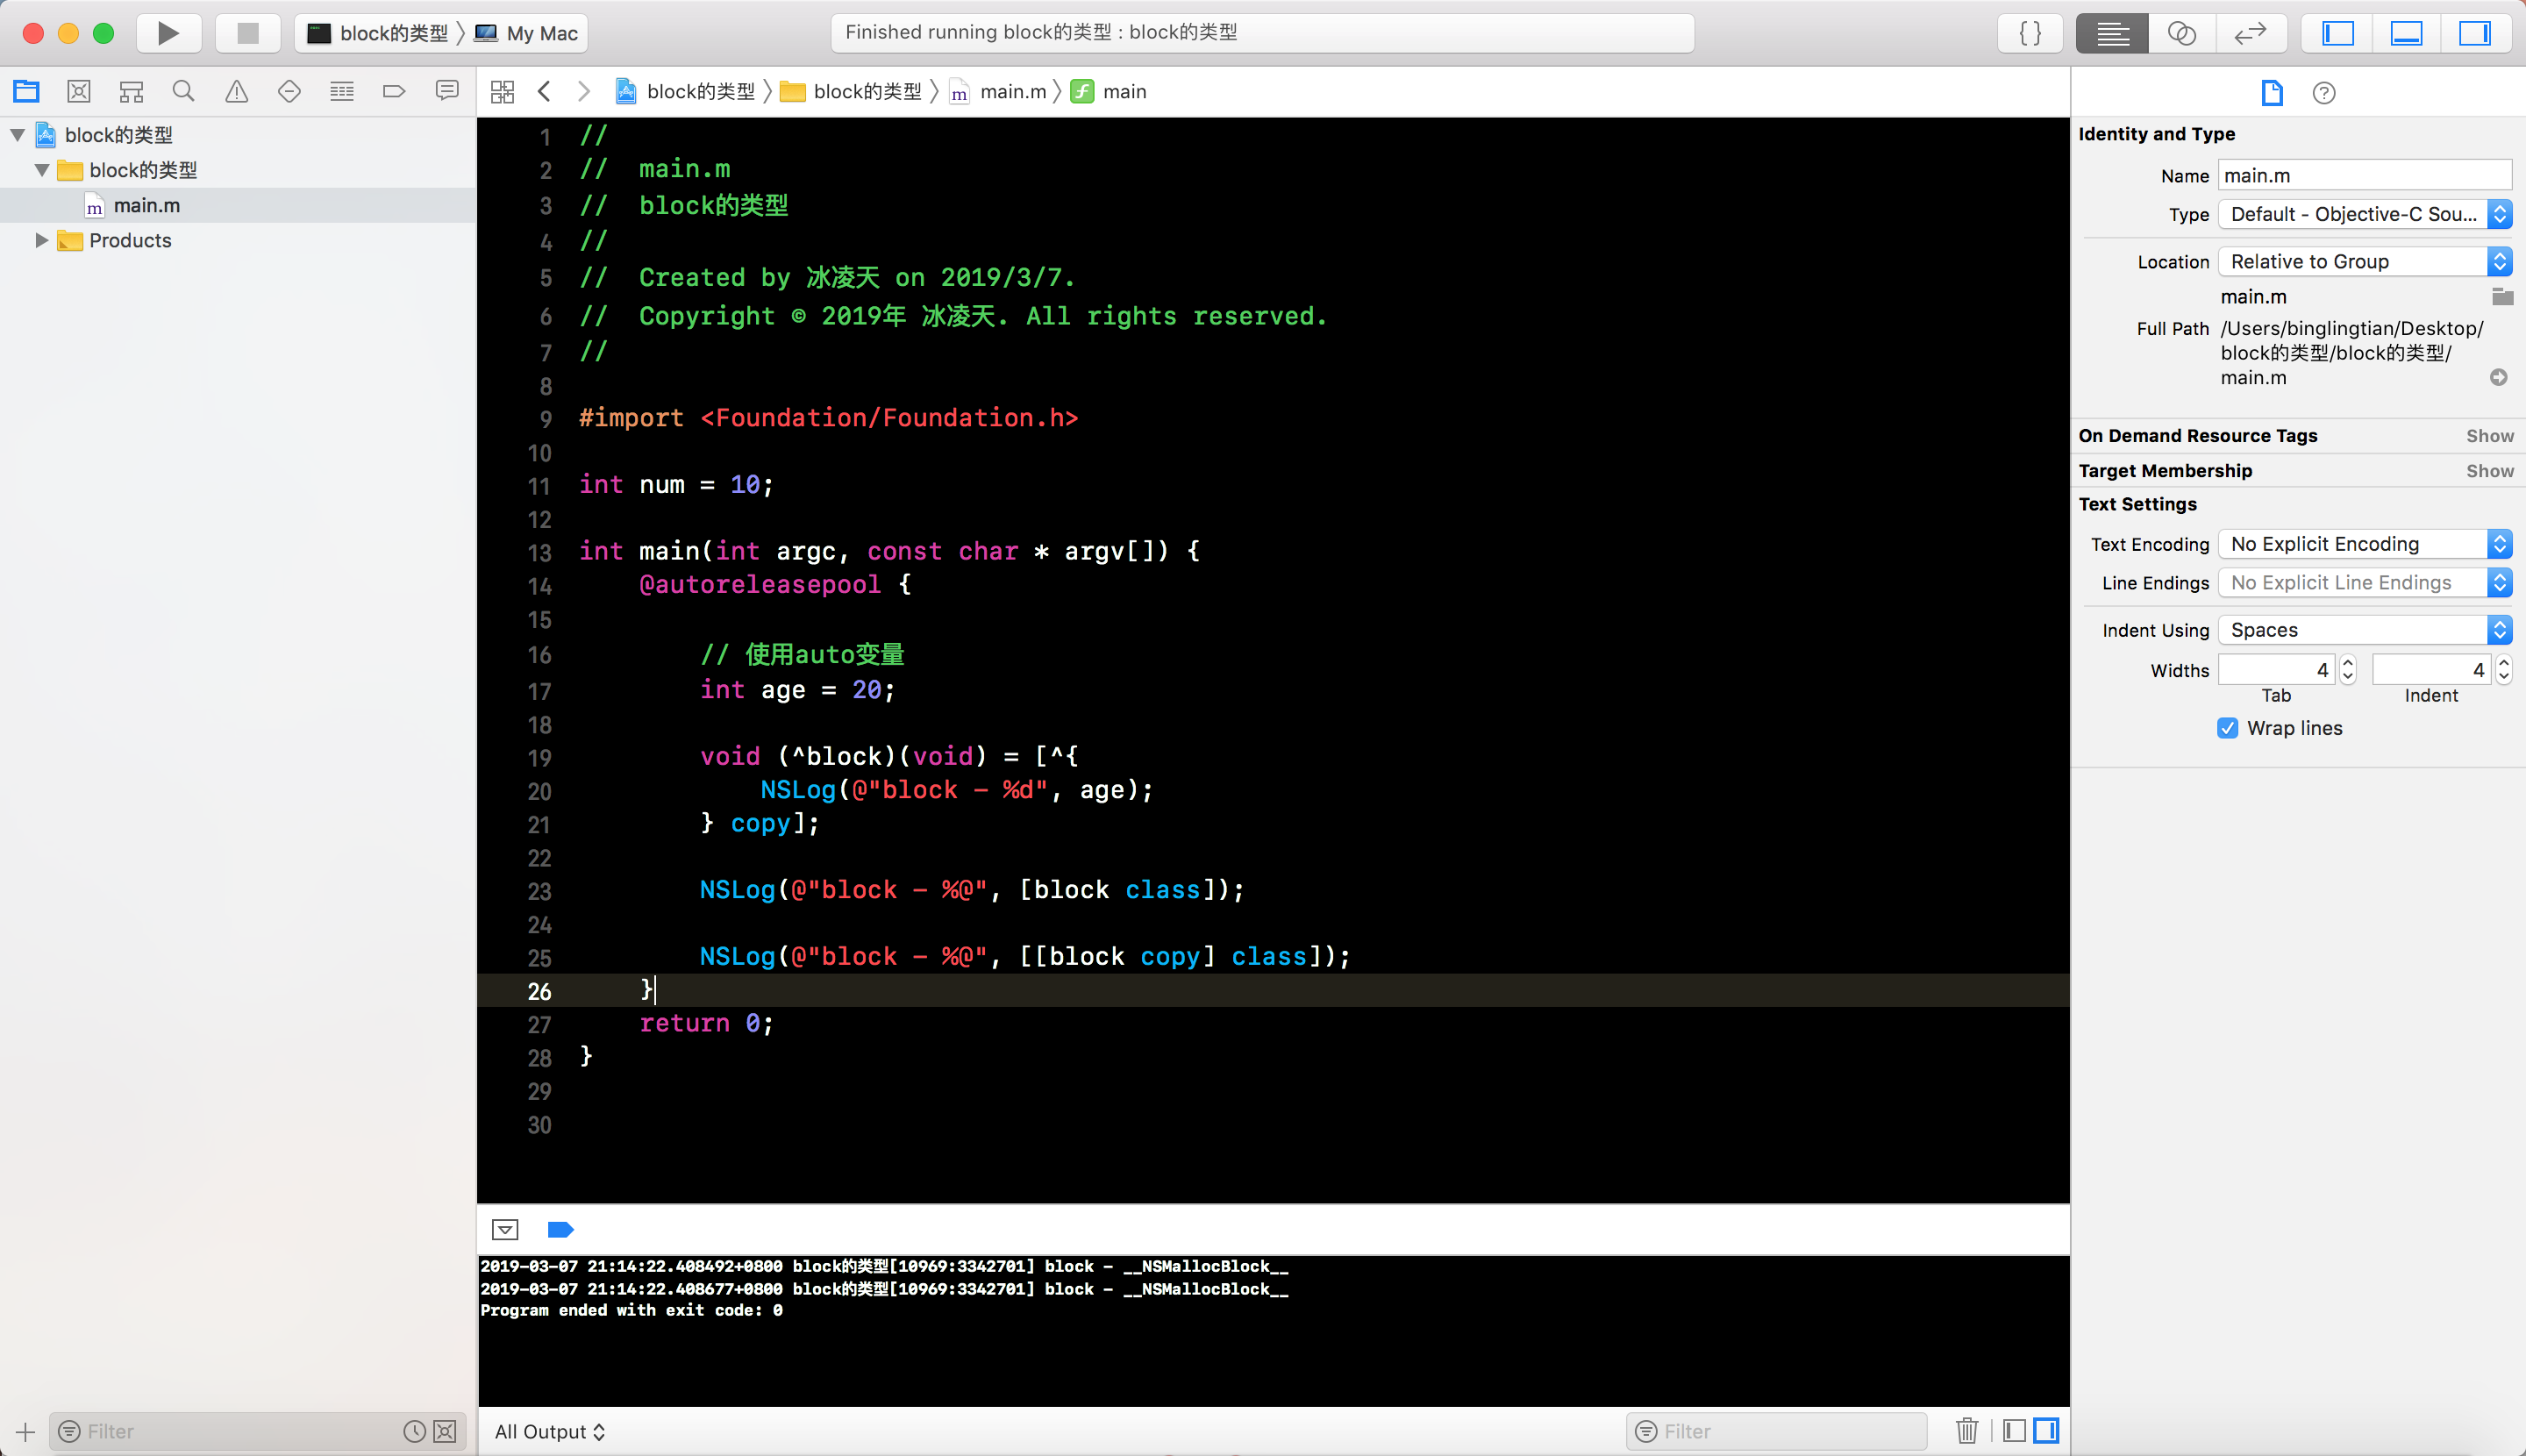Toggle breakpoints activation in debug bar
2526x1456 pixels.
(x=560, y=1229)
